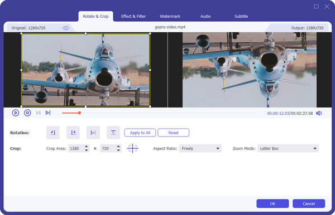335x215 pixels.
Task: Switch to Rotate & Crop tab
Action: (x=95, y=16)
